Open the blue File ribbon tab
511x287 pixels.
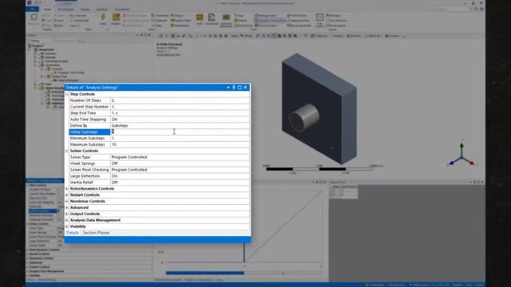[32, 9]
